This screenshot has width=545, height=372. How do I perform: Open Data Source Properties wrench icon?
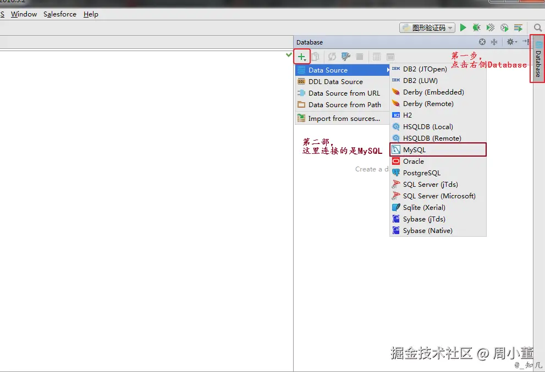tap(345, 57)
